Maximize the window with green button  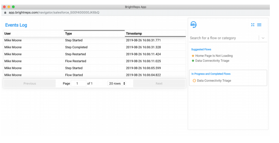(13, 7)
